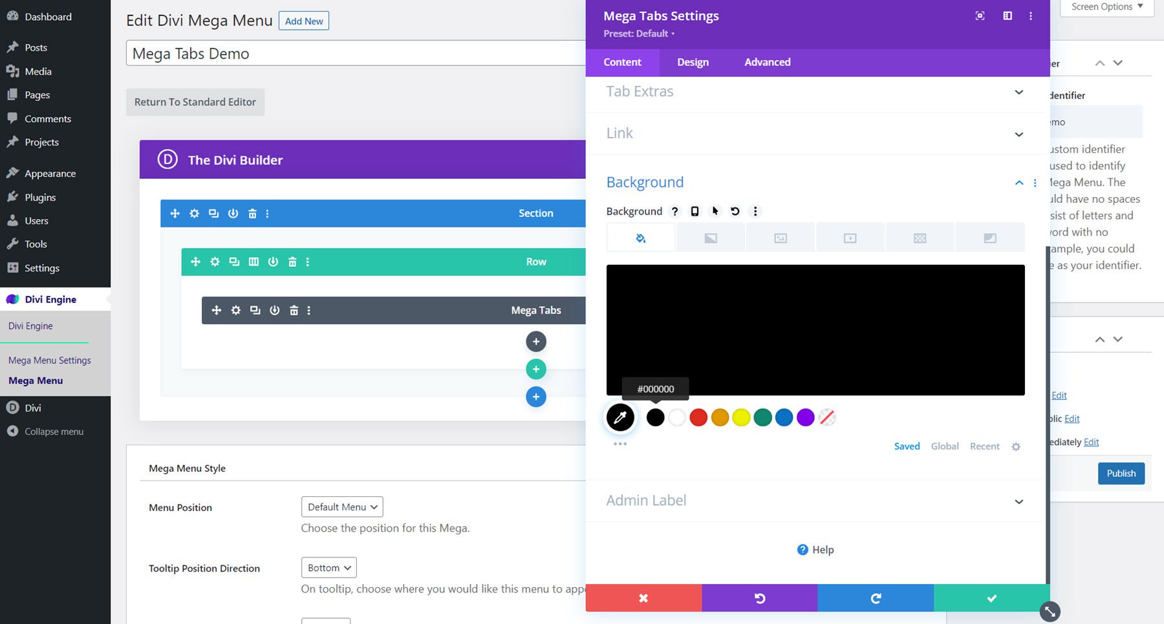The image size is (1164, 624).
Task: Open the Help link in settings modal
Action: pyautogui.click(x=815, y=550)
